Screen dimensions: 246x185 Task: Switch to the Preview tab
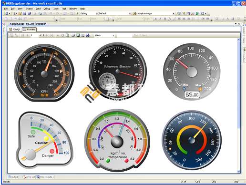pyautogui.click(x=29, y=29)
